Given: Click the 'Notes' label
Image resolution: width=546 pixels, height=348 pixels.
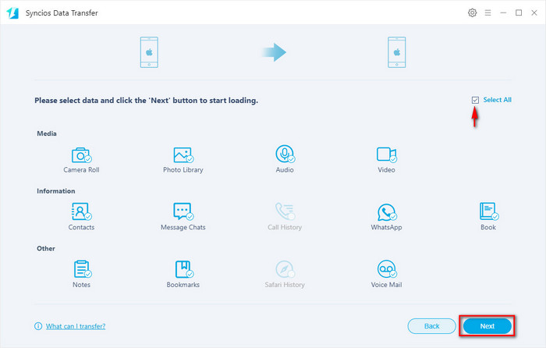Looking at the screenshot, I should point(81,285).
